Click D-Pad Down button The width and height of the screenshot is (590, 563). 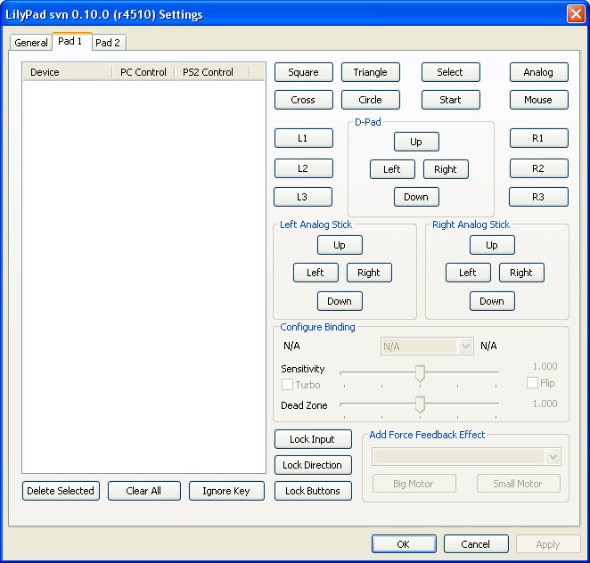click(x=416, y=197)
